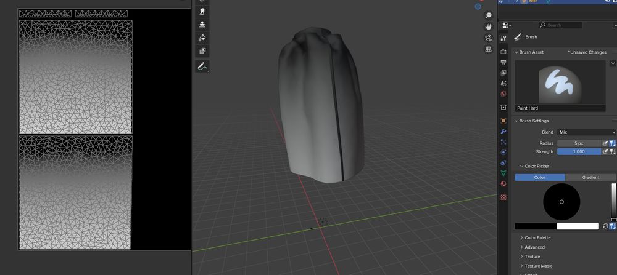This screenshot has height=275, width=617.
Task: Click the black primary color swatch
Action: point(536,226)
